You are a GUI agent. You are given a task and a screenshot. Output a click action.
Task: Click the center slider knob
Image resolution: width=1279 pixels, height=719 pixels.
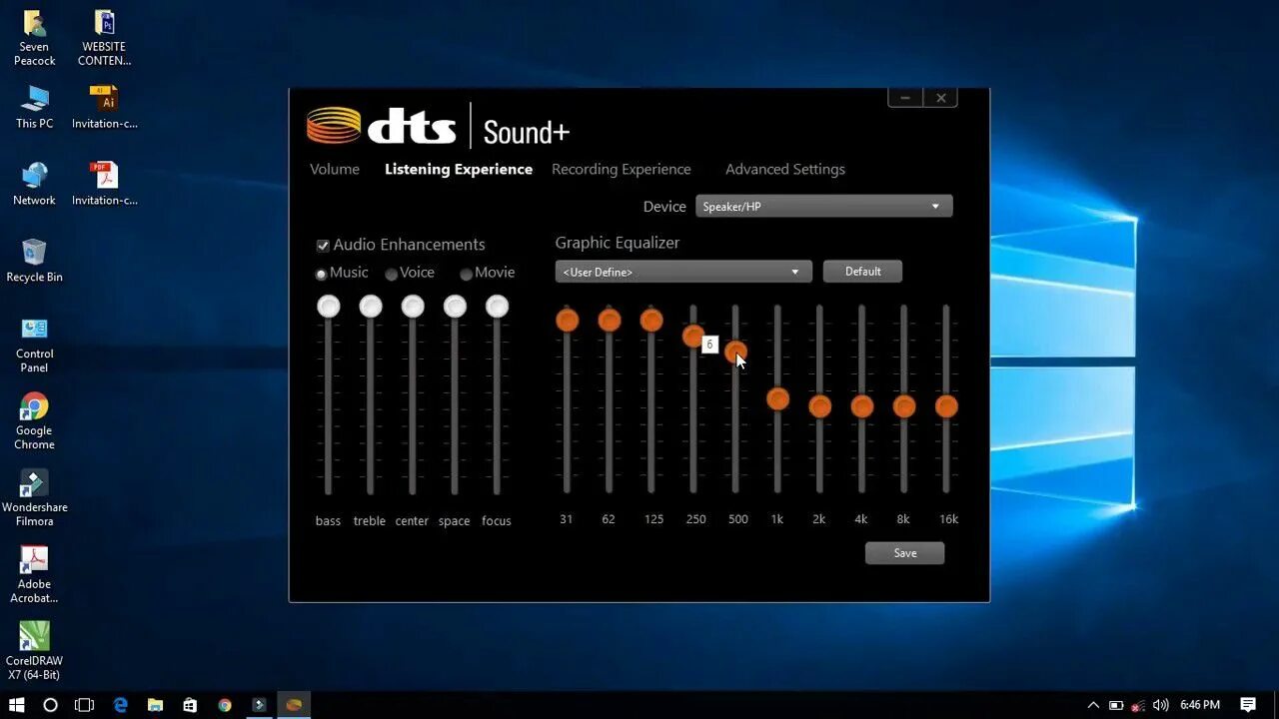coord(413,307)
